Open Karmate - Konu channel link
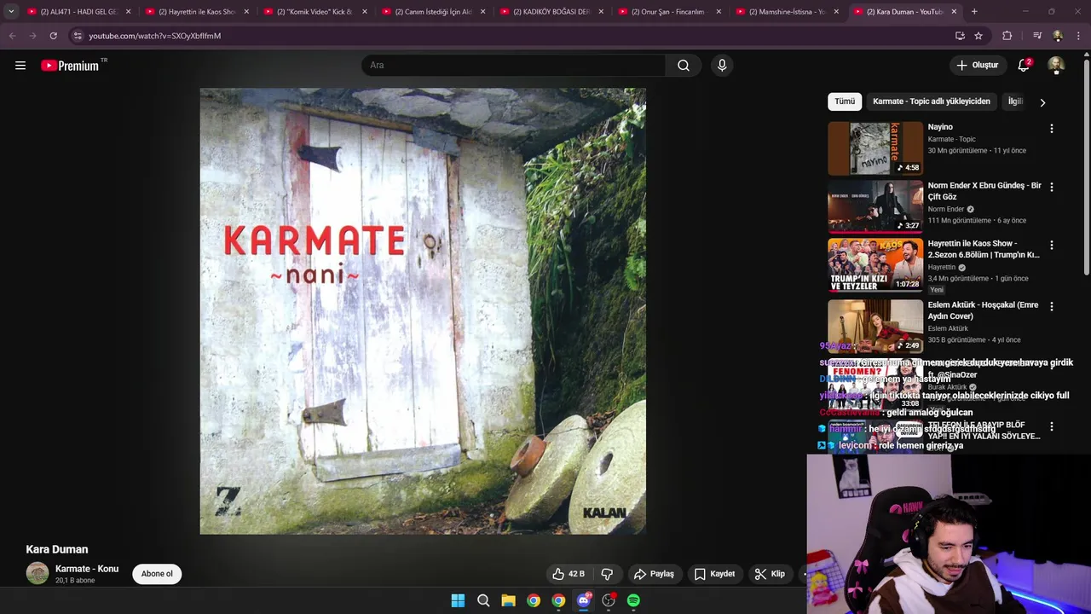Image resolution: width=1091 pixels, height=614 pixels. [87, 569]
